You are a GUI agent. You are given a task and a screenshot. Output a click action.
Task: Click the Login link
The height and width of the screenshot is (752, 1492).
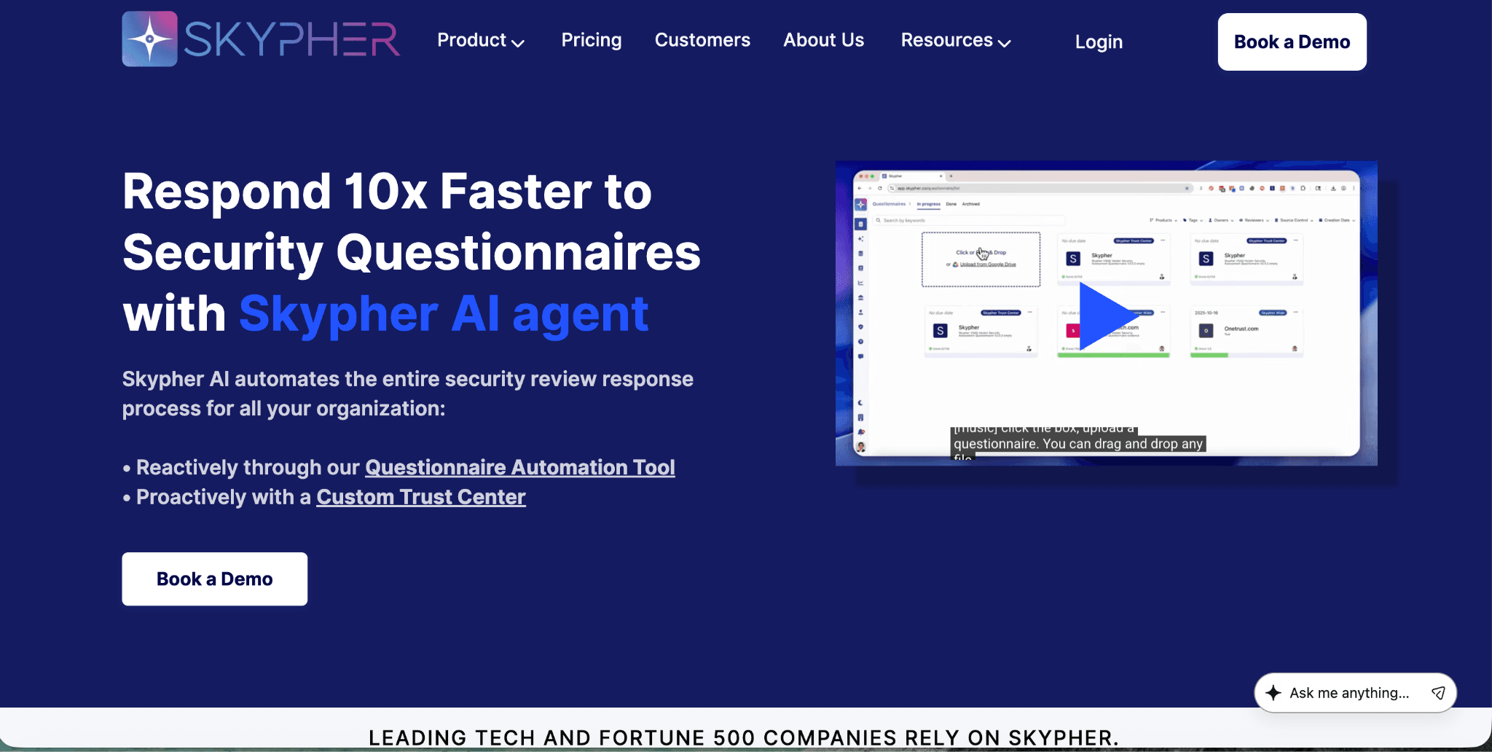point(1099,42)
